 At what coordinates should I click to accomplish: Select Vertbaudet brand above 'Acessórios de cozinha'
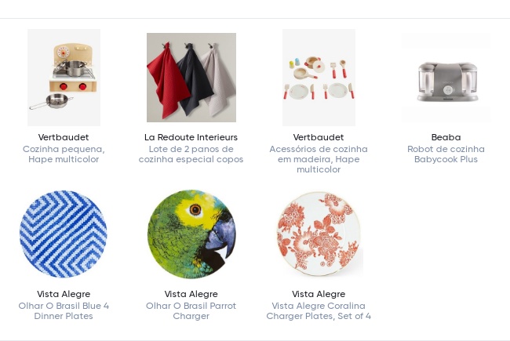319,137
